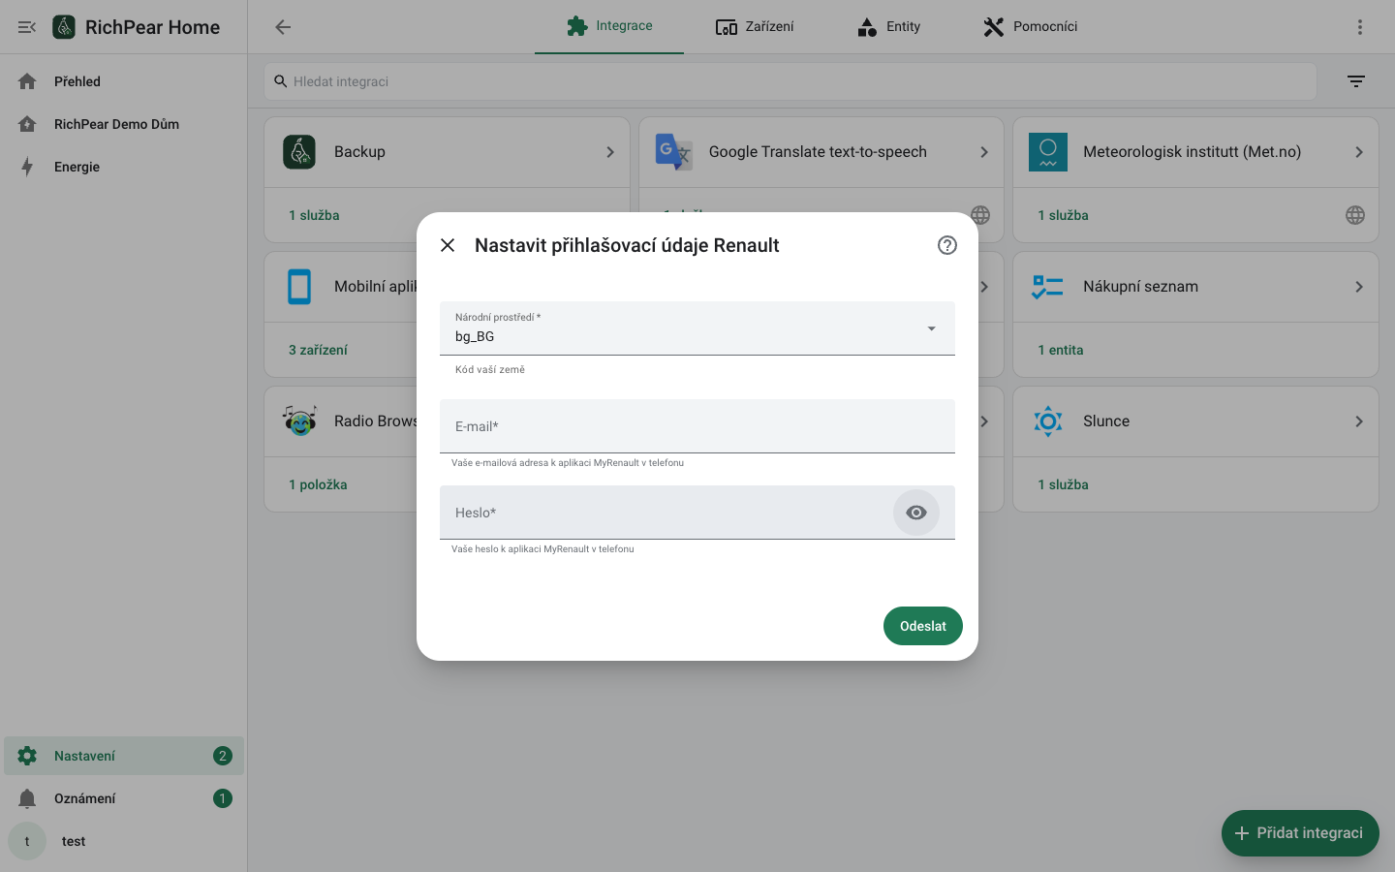The width and height of the screenshot is (1395, 872).
Task: Switch to the Zařízení tab
Action: [755, 26]
